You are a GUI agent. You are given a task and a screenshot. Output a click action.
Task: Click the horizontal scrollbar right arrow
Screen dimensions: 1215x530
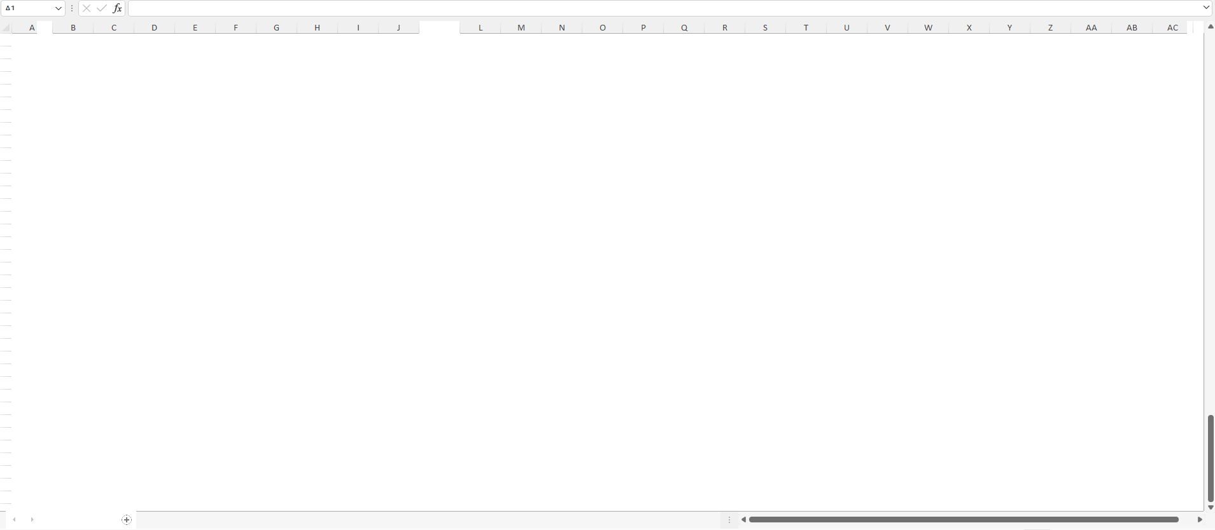[1200, 520]
